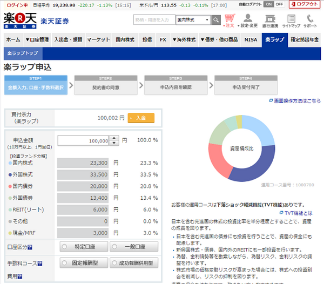This screenshot has width=324, height=284.
Task: Open NISA tab
Action: point(251,40)
